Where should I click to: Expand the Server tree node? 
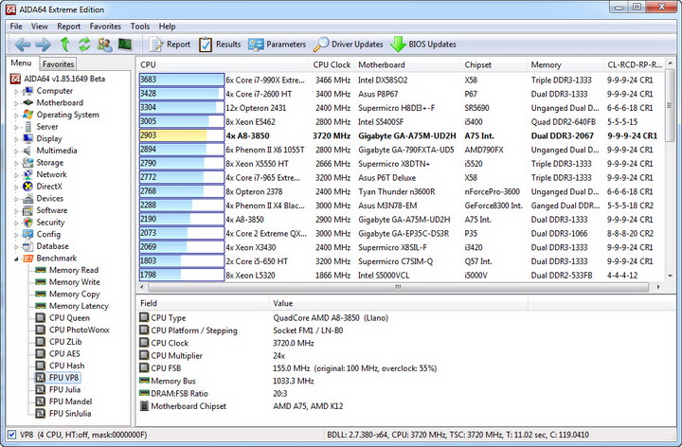(16, 128)
